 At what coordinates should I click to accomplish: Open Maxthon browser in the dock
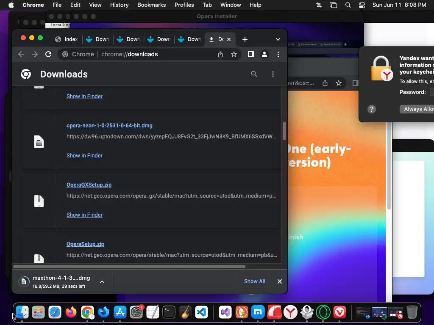coord(258,312)
